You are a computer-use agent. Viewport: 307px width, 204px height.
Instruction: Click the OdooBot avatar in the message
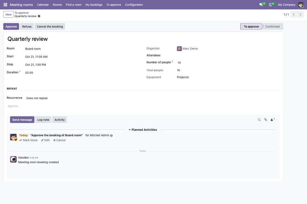pos(13,159)
